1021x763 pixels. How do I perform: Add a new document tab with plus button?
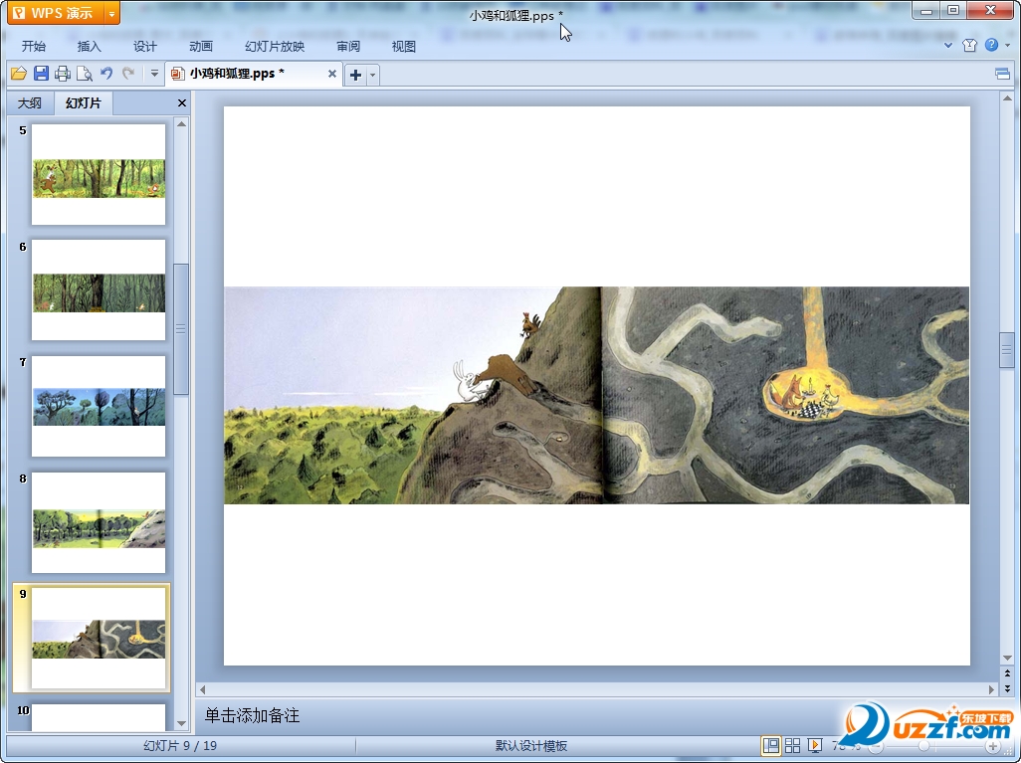pyautogui.click(x=355, y=75)
